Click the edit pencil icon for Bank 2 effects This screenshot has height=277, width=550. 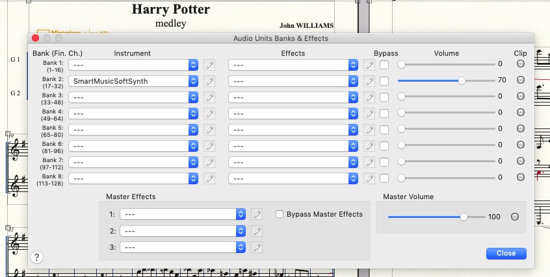tap(369, 81)
